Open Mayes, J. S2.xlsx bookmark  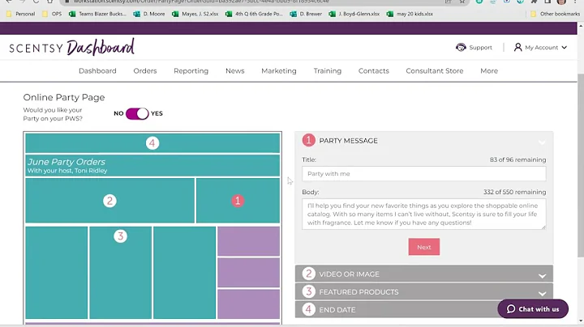[x=195, y=14]
